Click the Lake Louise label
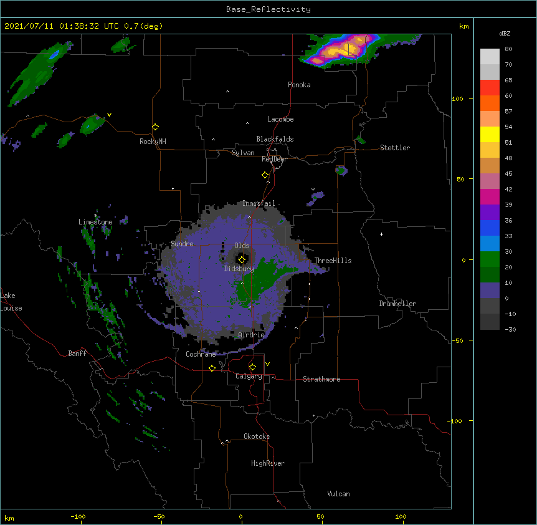537x525 pixels. click(x=11, y=302)
